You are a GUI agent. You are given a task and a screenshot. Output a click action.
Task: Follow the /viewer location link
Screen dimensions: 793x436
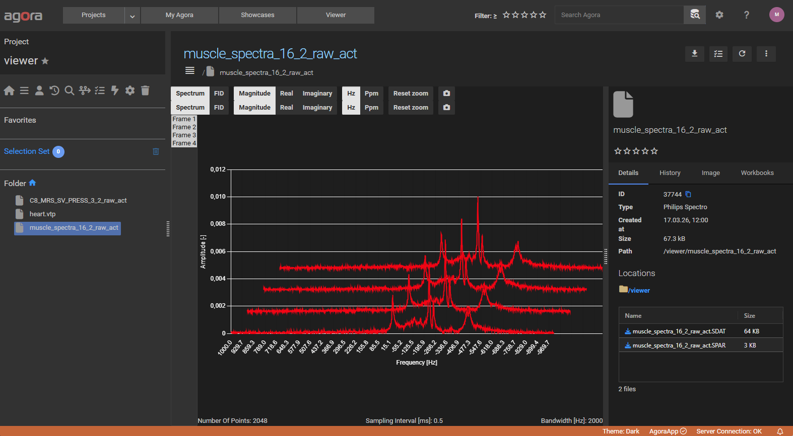(x=639, y=290)
